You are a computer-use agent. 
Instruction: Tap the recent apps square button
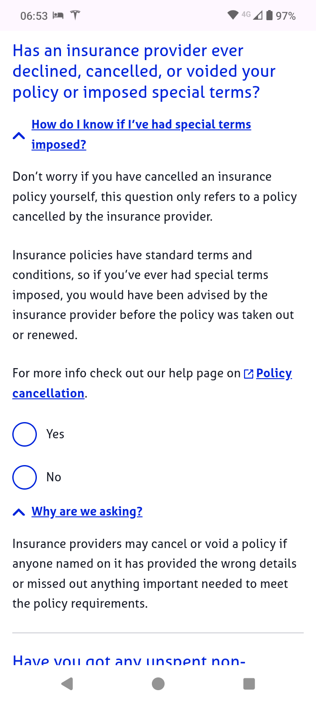(249, 684)
